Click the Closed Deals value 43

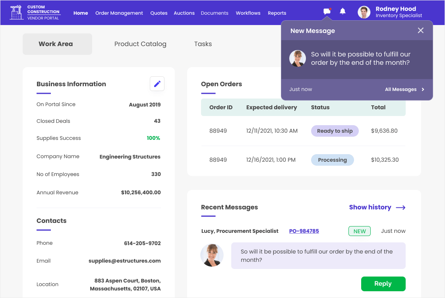pyautogui.click(x=157, y=121)
